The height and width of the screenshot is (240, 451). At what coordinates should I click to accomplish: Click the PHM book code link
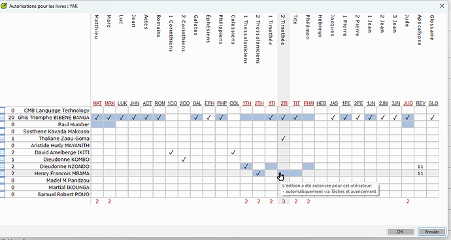[309, 103]
